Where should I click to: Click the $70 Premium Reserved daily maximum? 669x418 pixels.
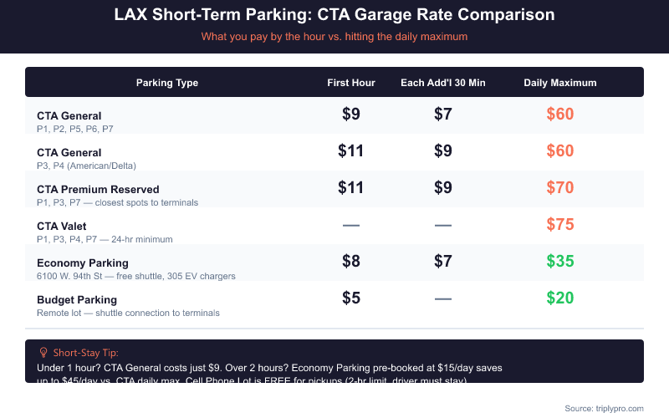560,187
